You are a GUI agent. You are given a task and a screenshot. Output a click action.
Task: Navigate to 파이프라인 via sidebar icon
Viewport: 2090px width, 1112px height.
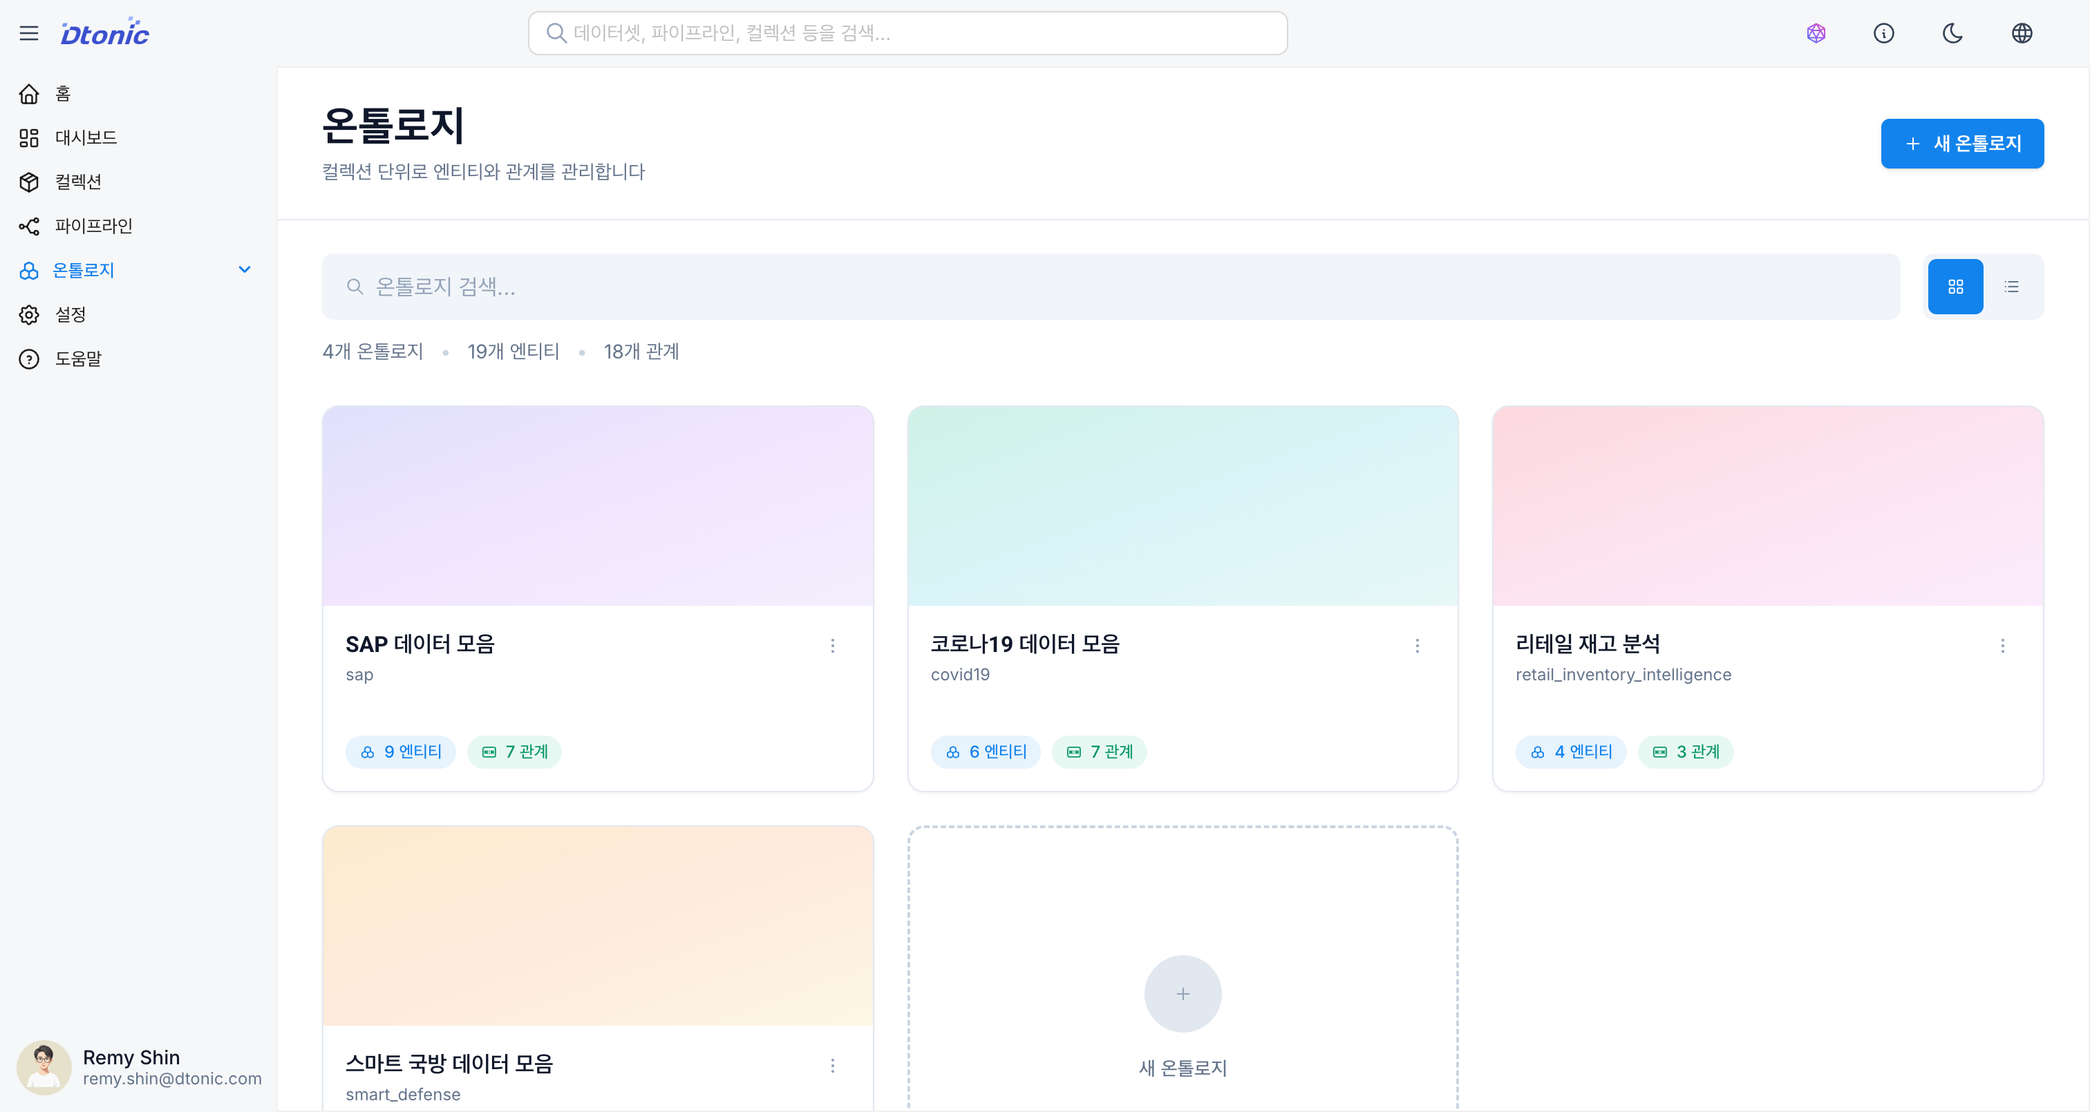coord(29,225)
